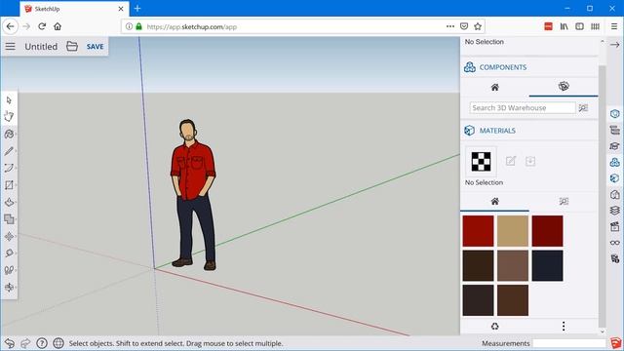Viewport: 624px width, 351px height.
Task: Collapse the MATERIALS panel header
Action: [529, 131]
